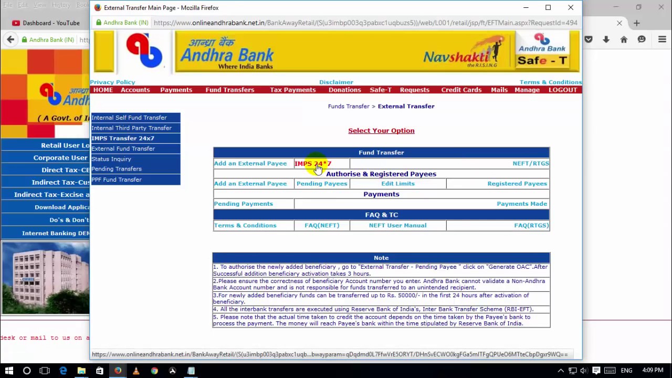Open Safe-T menu item

pos(381,90)
